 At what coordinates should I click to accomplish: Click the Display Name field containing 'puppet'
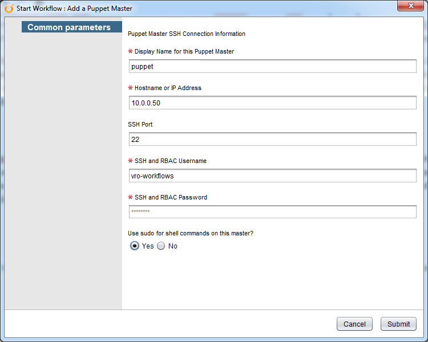(x=273, y=67)
